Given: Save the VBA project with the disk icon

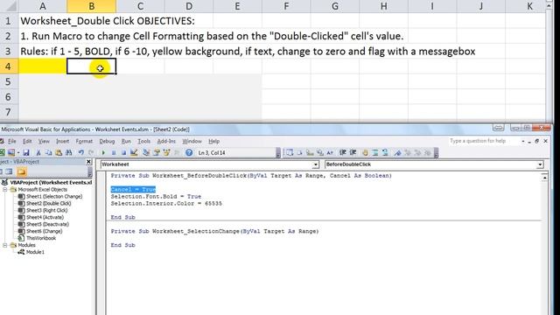Looking at the screenshot, I should [x=26, y=153].
